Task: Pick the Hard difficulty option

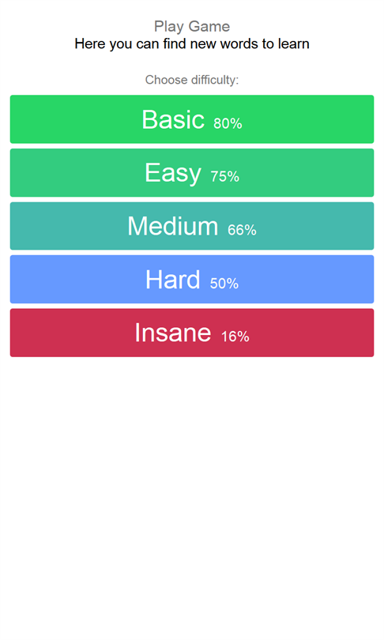Action: [x=192, y=279]
